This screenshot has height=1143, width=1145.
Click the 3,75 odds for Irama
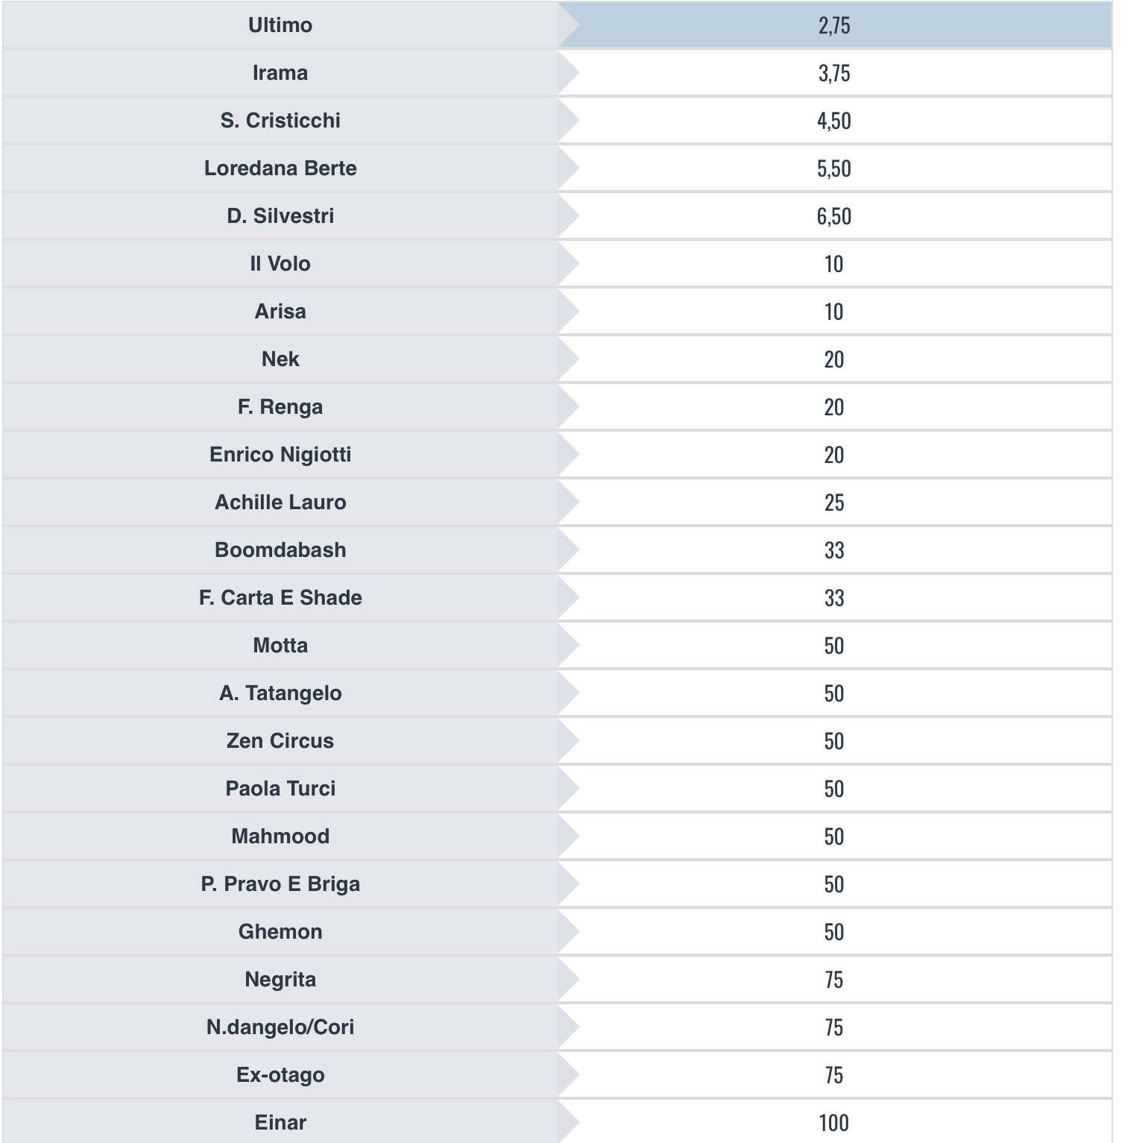point(834,73)
